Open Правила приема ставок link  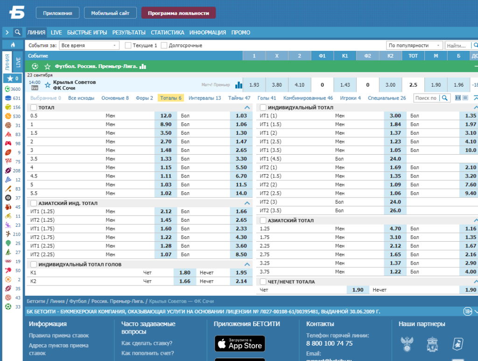[59, 335]
